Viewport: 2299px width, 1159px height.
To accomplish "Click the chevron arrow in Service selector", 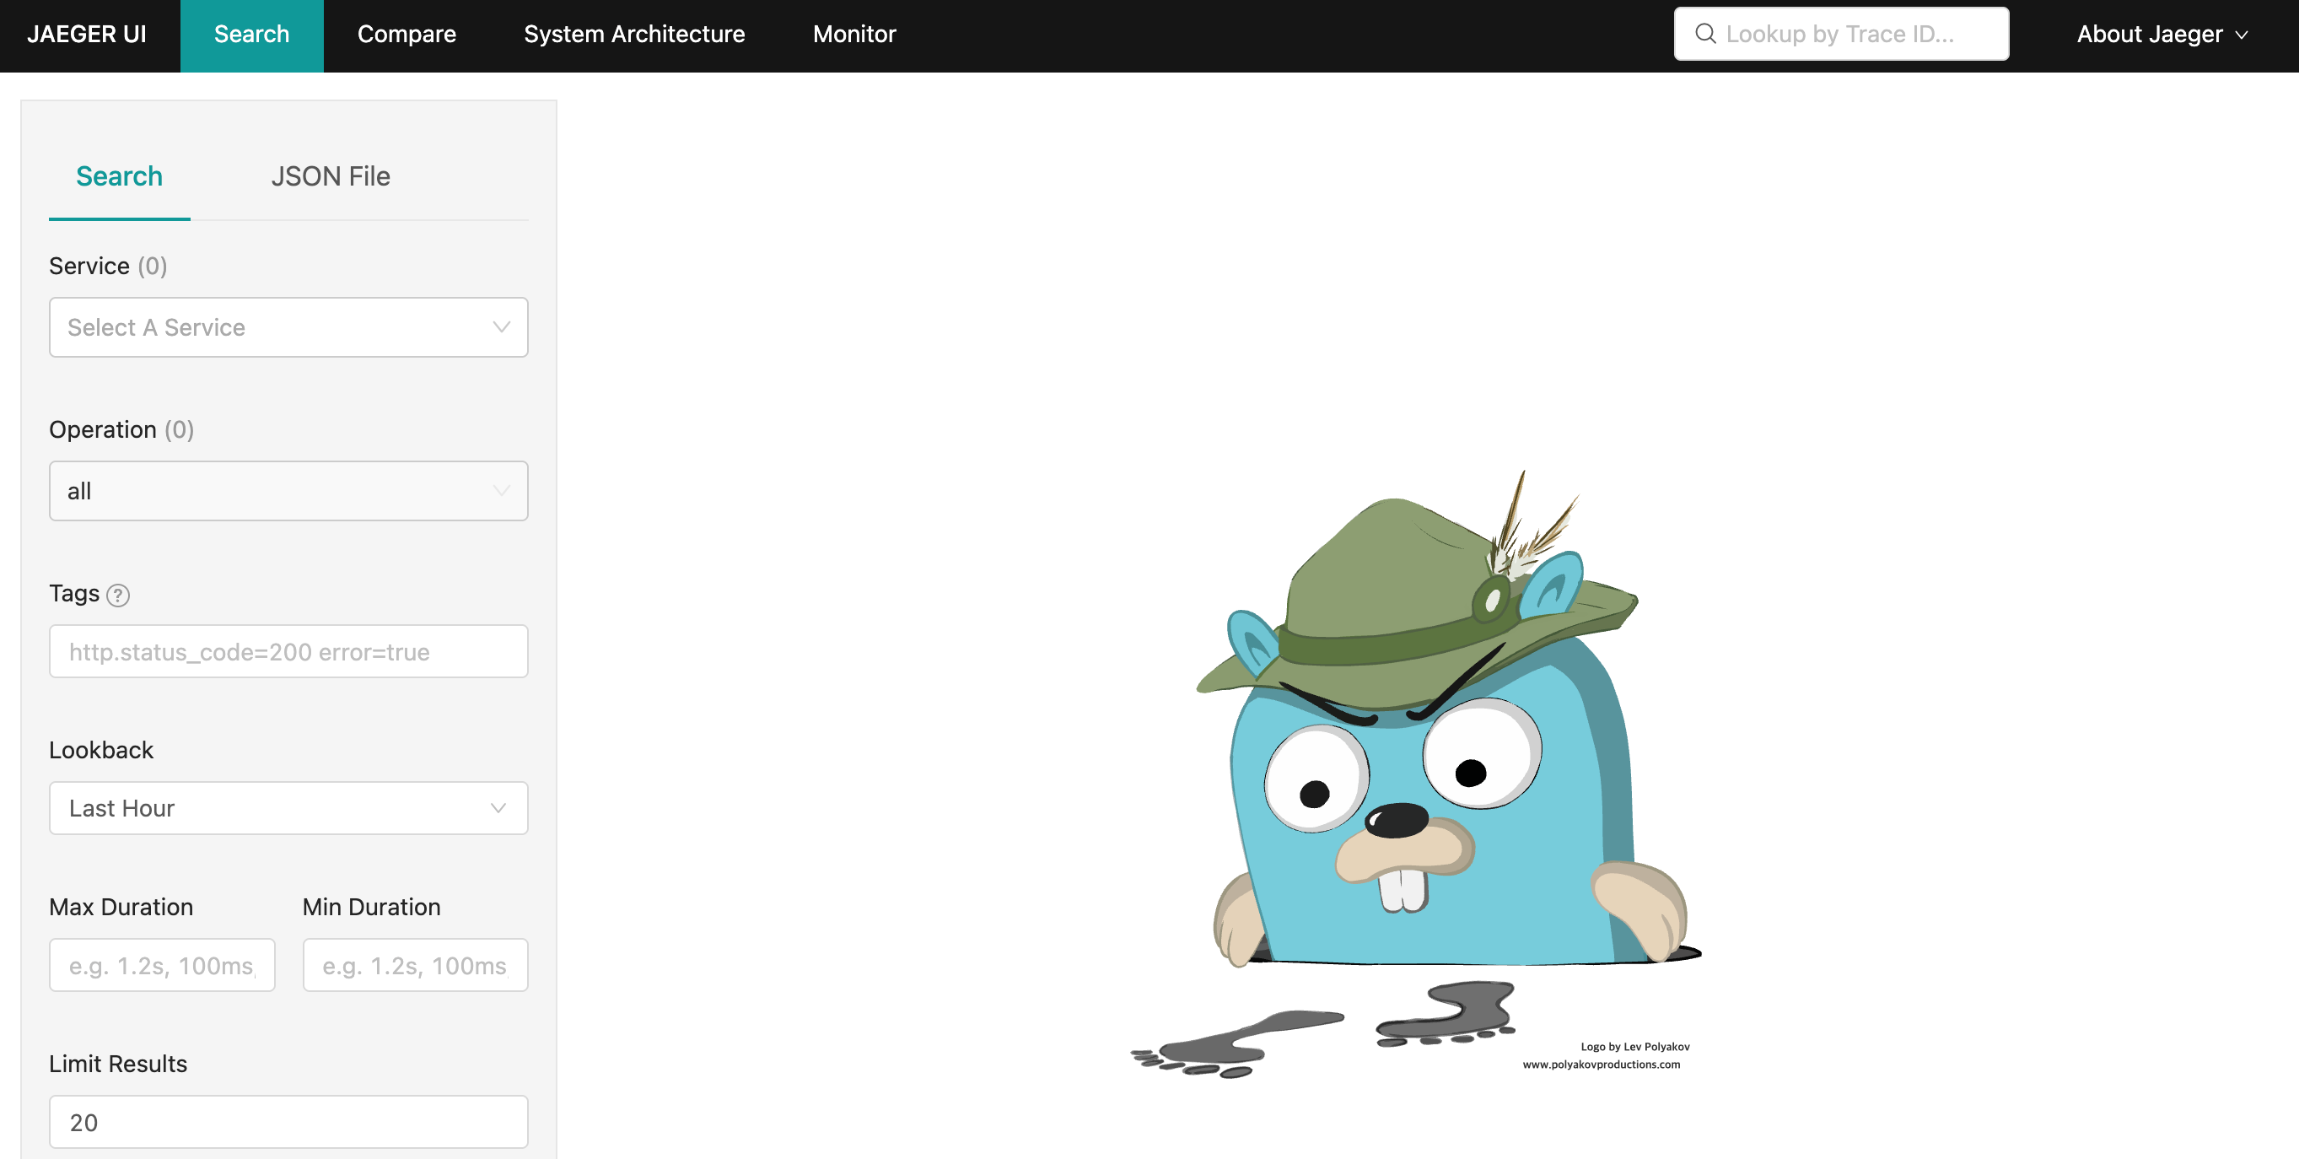I will coord(502,326).
